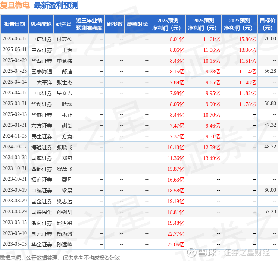Click date cell 2023-05-03
The width and height of the screenshot is (278, 261).
[x=15, y=244]
